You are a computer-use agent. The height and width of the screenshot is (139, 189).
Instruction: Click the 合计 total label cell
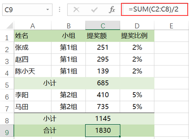[x=50, y=131]
